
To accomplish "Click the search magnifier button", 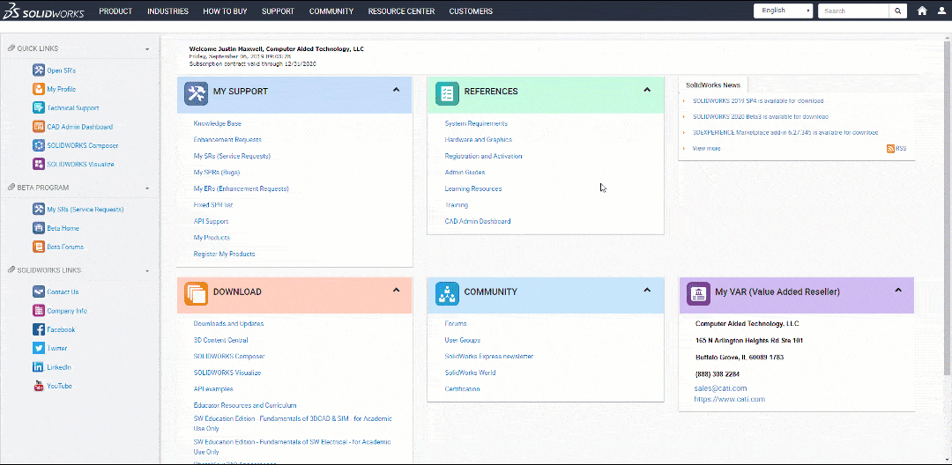I will pos(897,11).
